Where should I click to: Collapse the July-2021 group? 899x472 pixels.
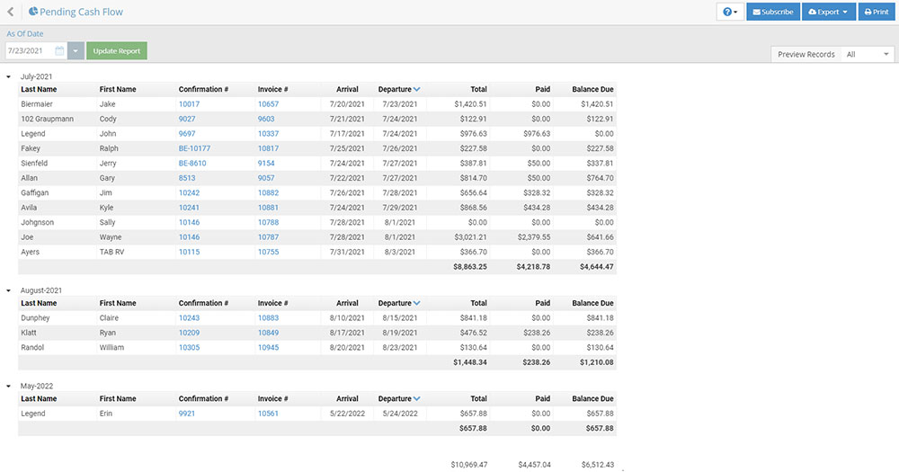(x=9, y=77)
